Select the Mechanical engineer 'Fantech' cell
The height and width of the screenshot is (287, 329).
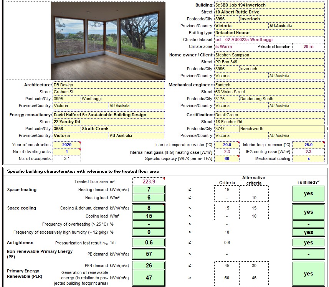[x=269, y=85]
